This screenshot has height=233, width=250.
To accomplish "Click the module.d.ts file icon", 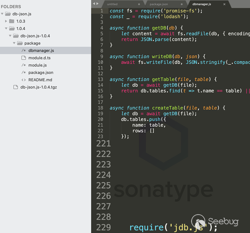I will pyautogui.click(x=24, y=58).
